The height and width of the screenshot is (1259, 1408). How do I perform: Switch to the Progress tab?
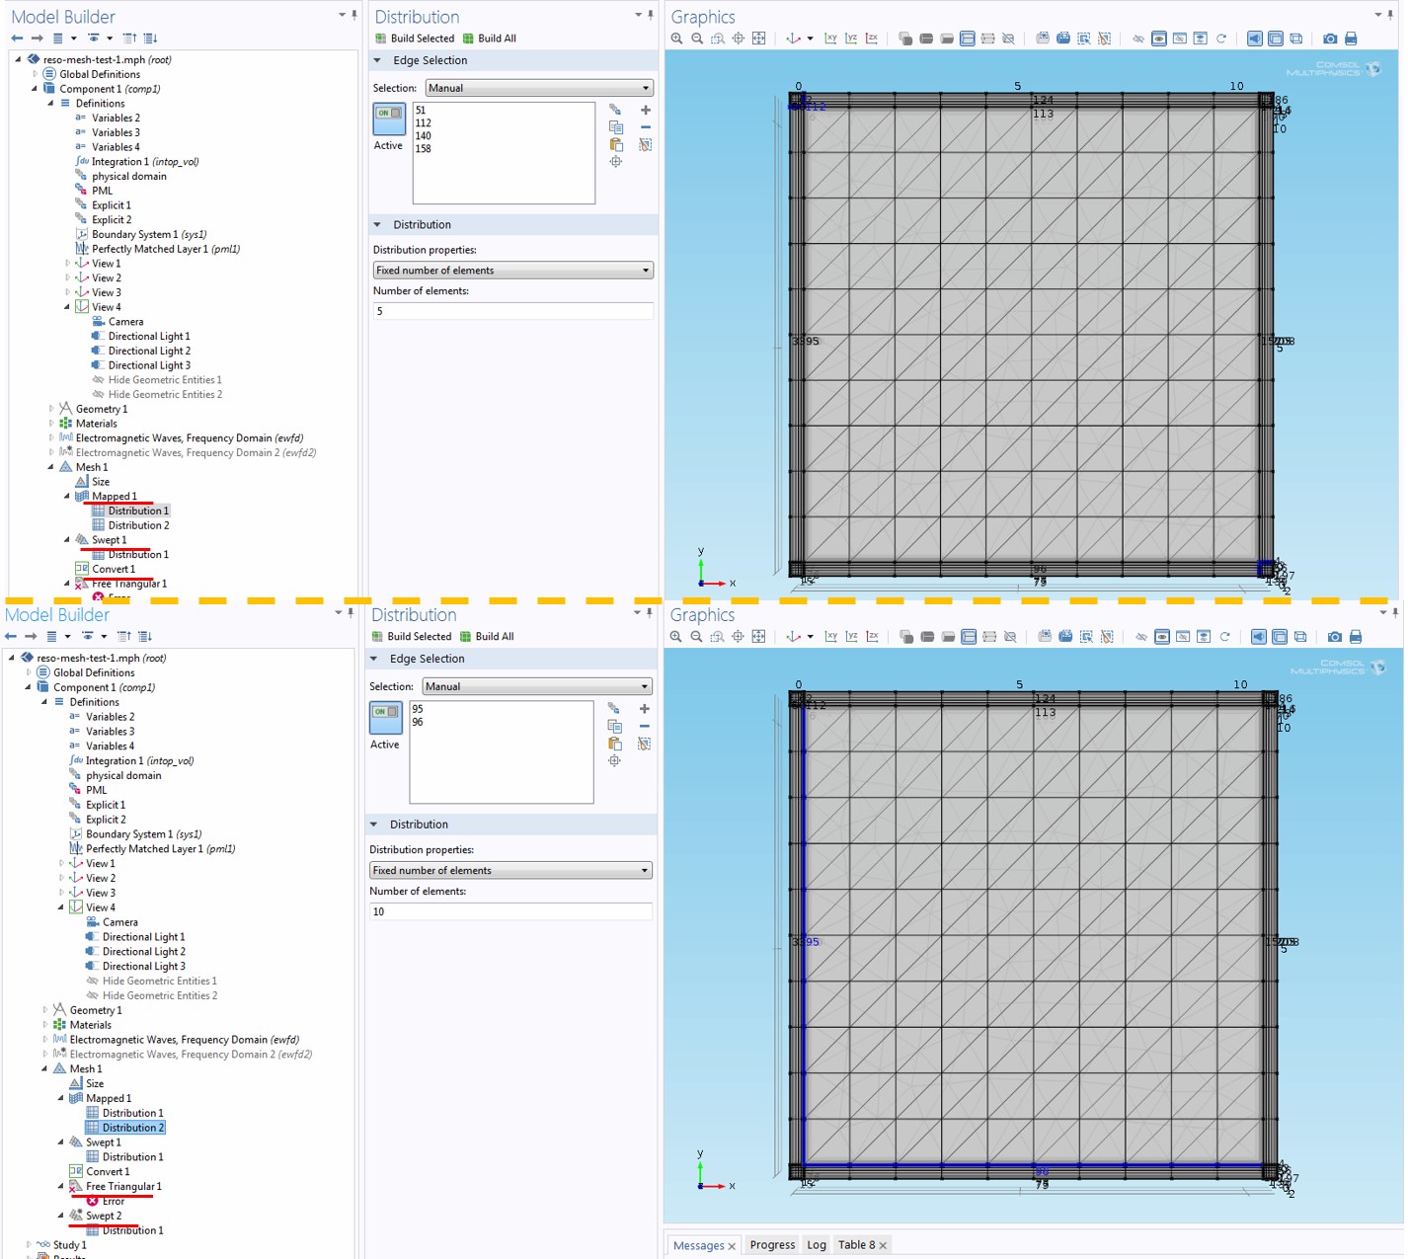click(771, 1245)
